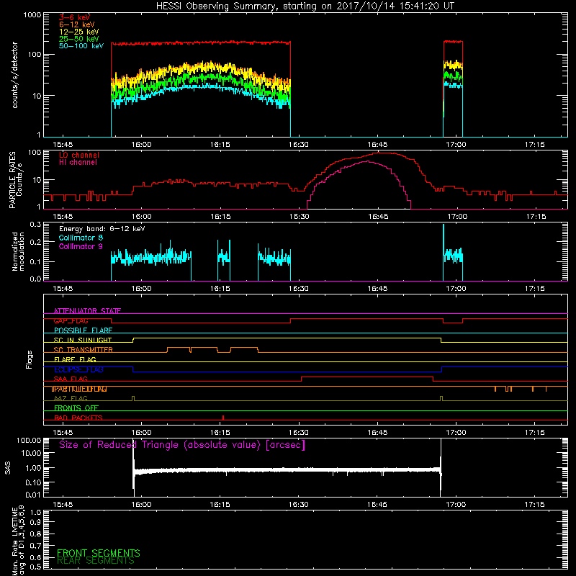The image size is (576, 576).
Task: Select the 12-25 keV legend label
Action: click(x=79, y=32)
